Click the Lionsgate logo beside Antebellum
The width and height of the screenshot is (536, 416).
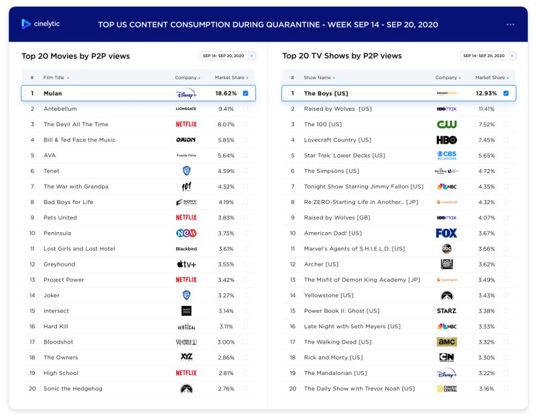(186, 109)
